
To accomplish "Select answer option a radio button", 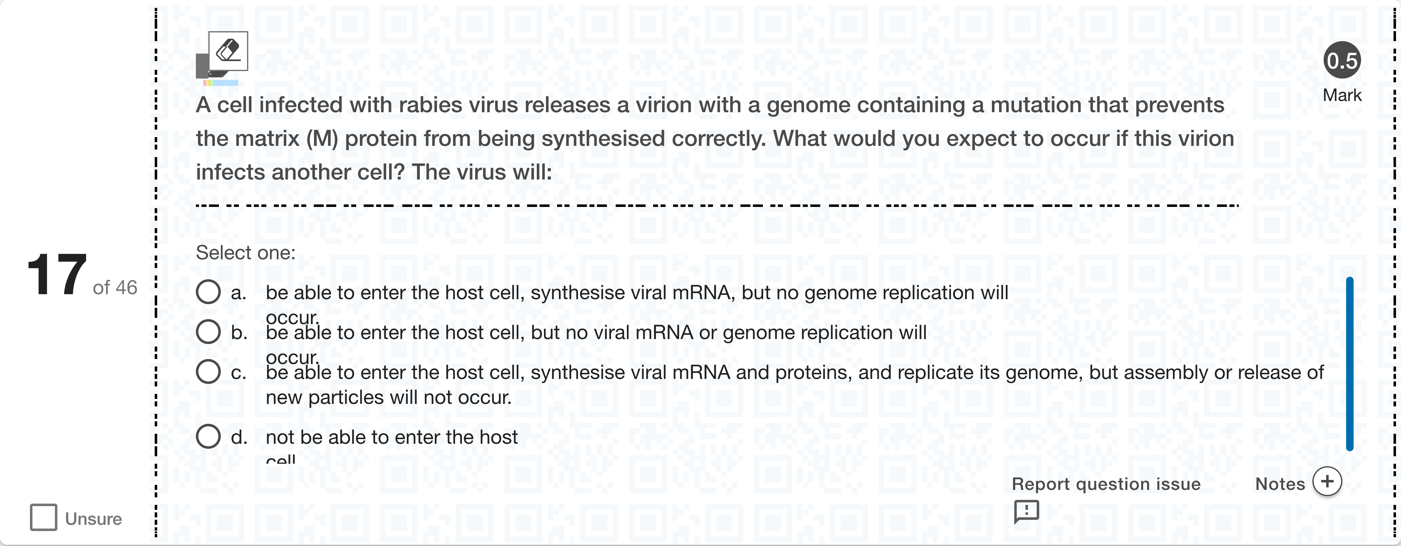I will tap(208, 292).
